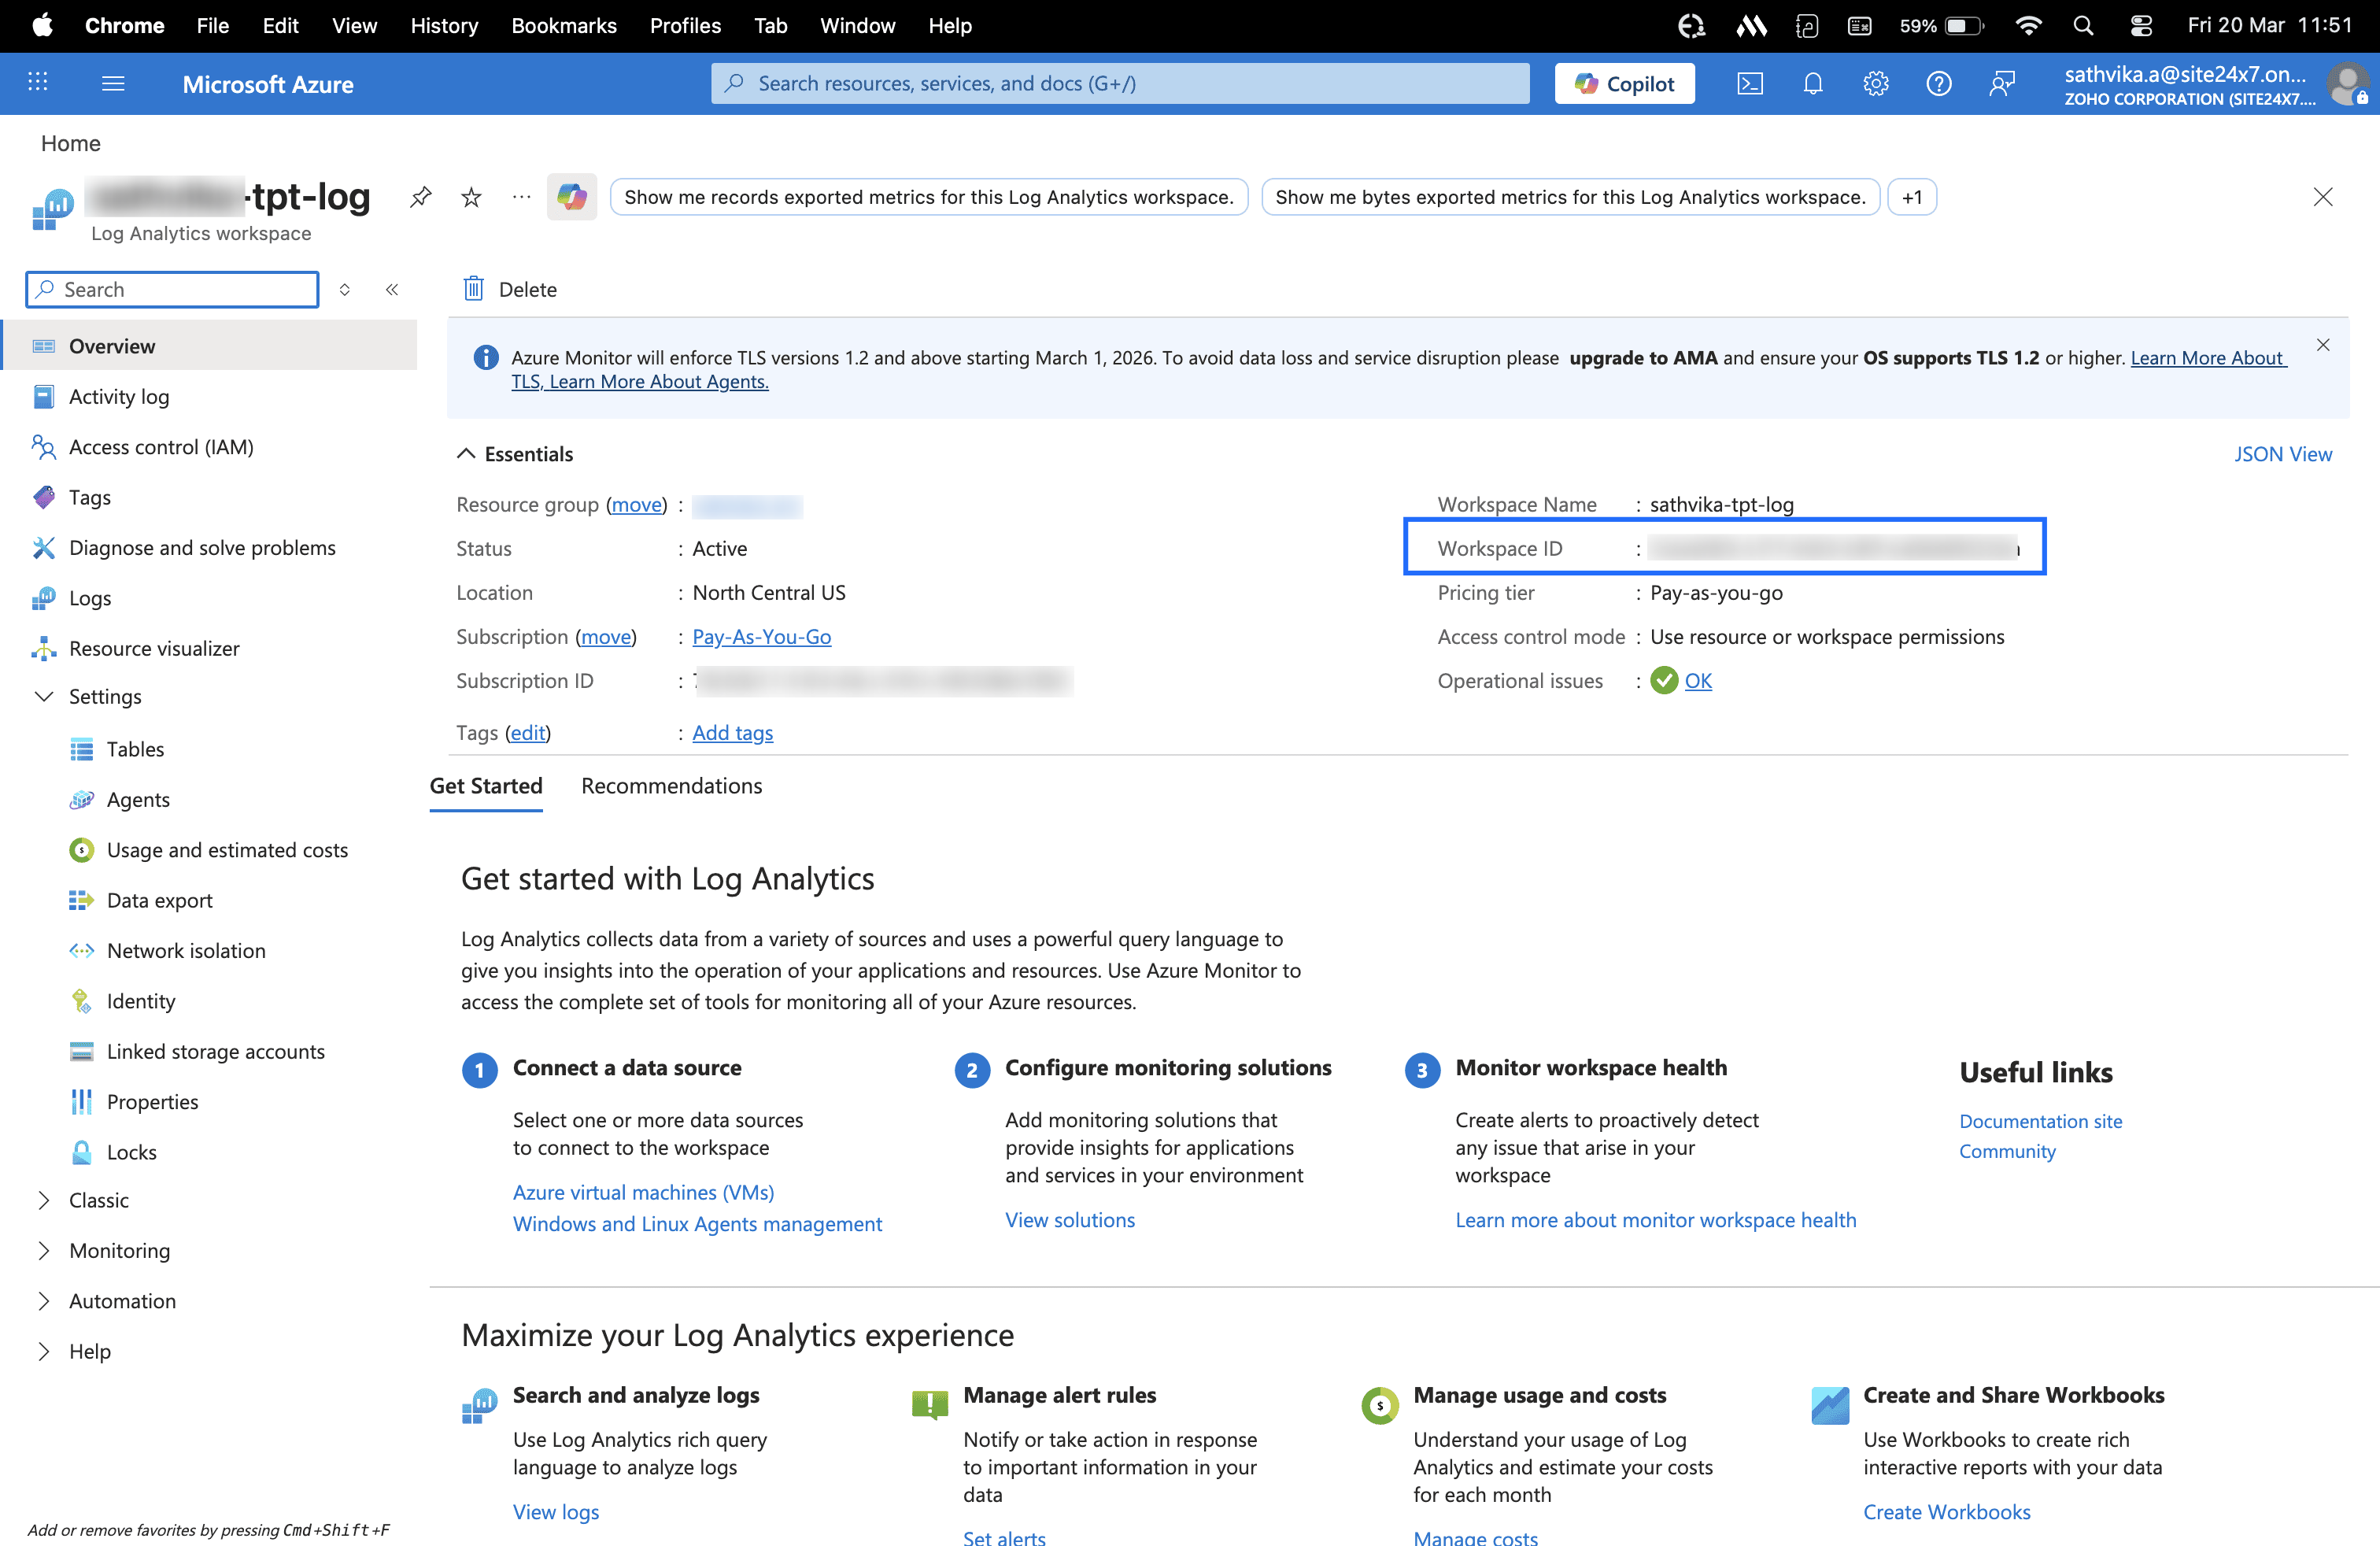
Task: Click Show me bytes exported metrics suggestion
Action: [1570, 197]
